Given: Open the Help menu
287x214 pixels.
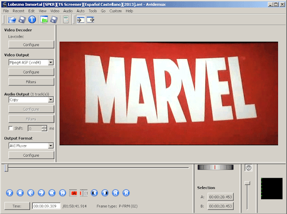Looking at the screenshot, I should point(129,11).
